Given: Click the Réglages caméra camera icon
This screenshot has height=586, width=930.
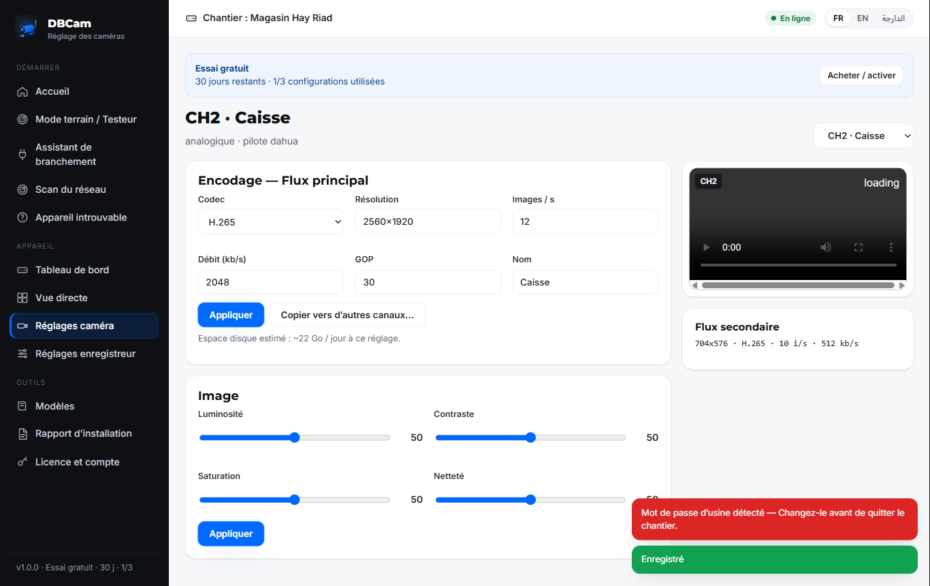Looking at the screenshot, I should pyautogui.click(x=22, y=326).
